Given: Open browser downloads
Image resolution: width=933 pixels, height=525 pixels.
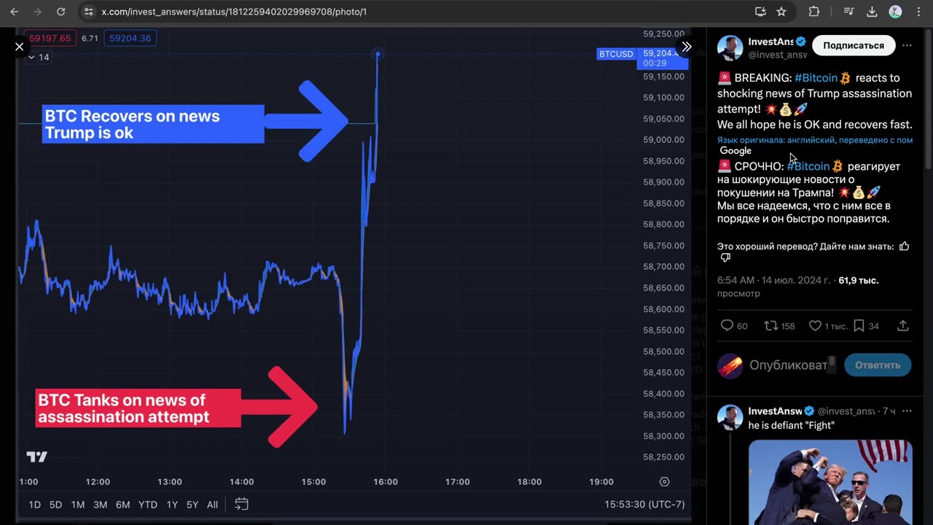Looking at the screenshot, I should pyautogui.click(x=872, y=12).
